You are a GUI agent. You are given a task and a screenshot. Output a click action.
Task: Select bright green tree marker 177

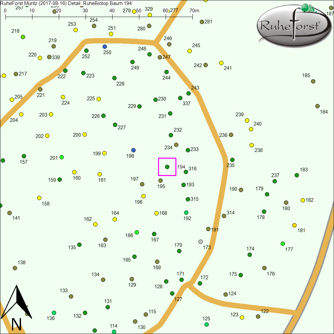tap(283, 243)
